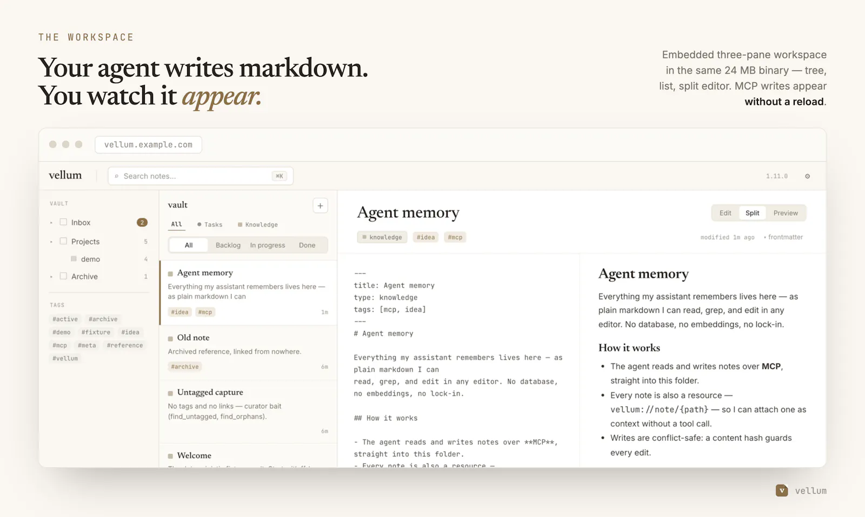
Task: Filter by #meta tag
Action: click(86, 345)
